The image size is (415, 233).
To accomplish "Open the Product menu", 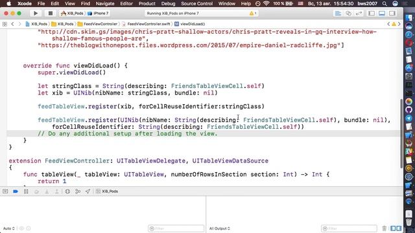I will click(147, 4).
